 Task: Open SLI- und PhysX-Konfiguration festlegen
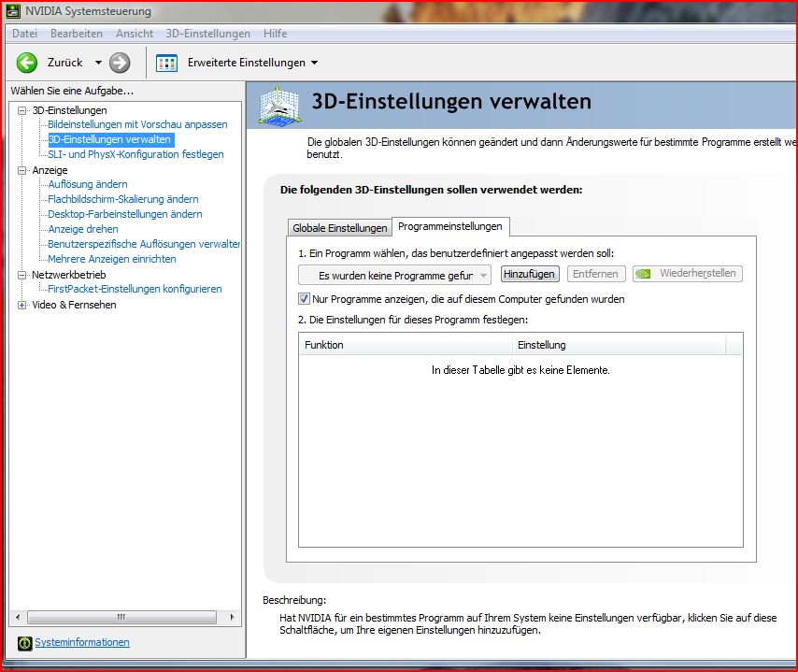pyautogui.click(x=135, y=154)
